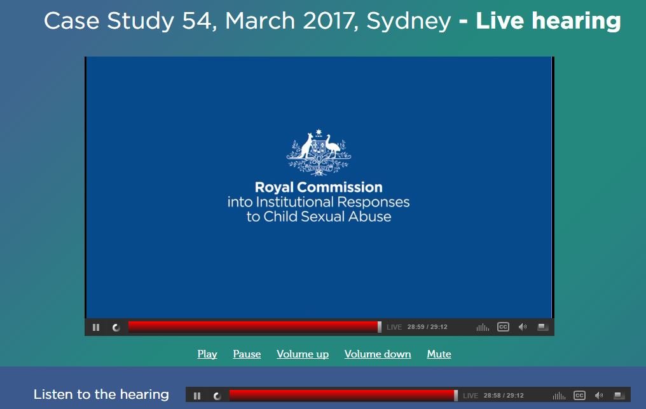Click the audio player buffering spinner icon
This screenshot has height=409, width=646.
pos(217,396)
